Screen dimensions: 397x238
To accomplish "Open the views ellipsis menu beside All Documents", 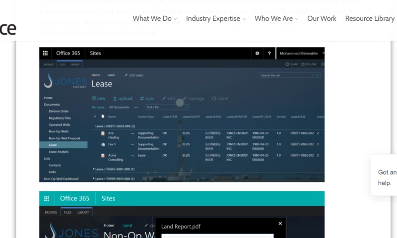I will pyautogui.click(x=136, y=107).
